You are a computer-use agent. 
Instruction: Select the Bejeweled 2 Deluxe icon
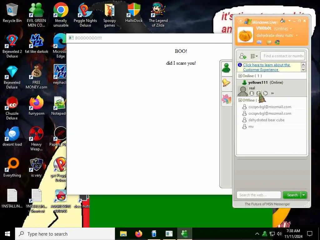12,46
